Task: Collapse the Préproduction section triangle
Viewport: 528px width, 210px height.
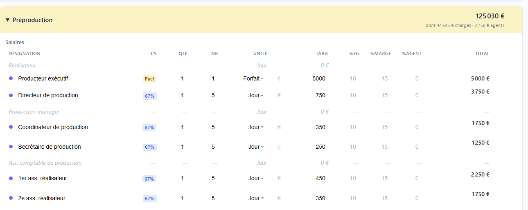Action: [8, 20]
